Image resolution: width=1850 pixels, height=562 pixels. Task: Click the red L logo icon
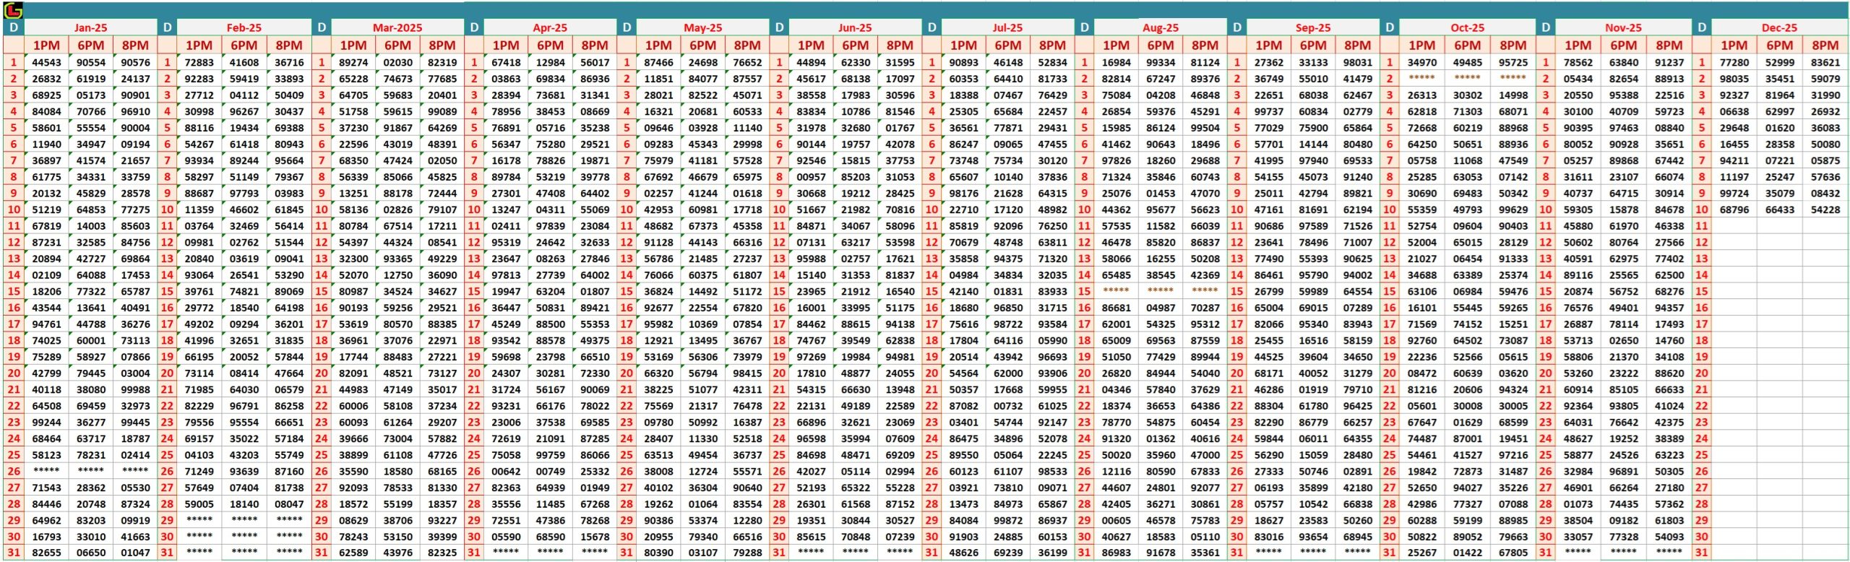(13, 10)
